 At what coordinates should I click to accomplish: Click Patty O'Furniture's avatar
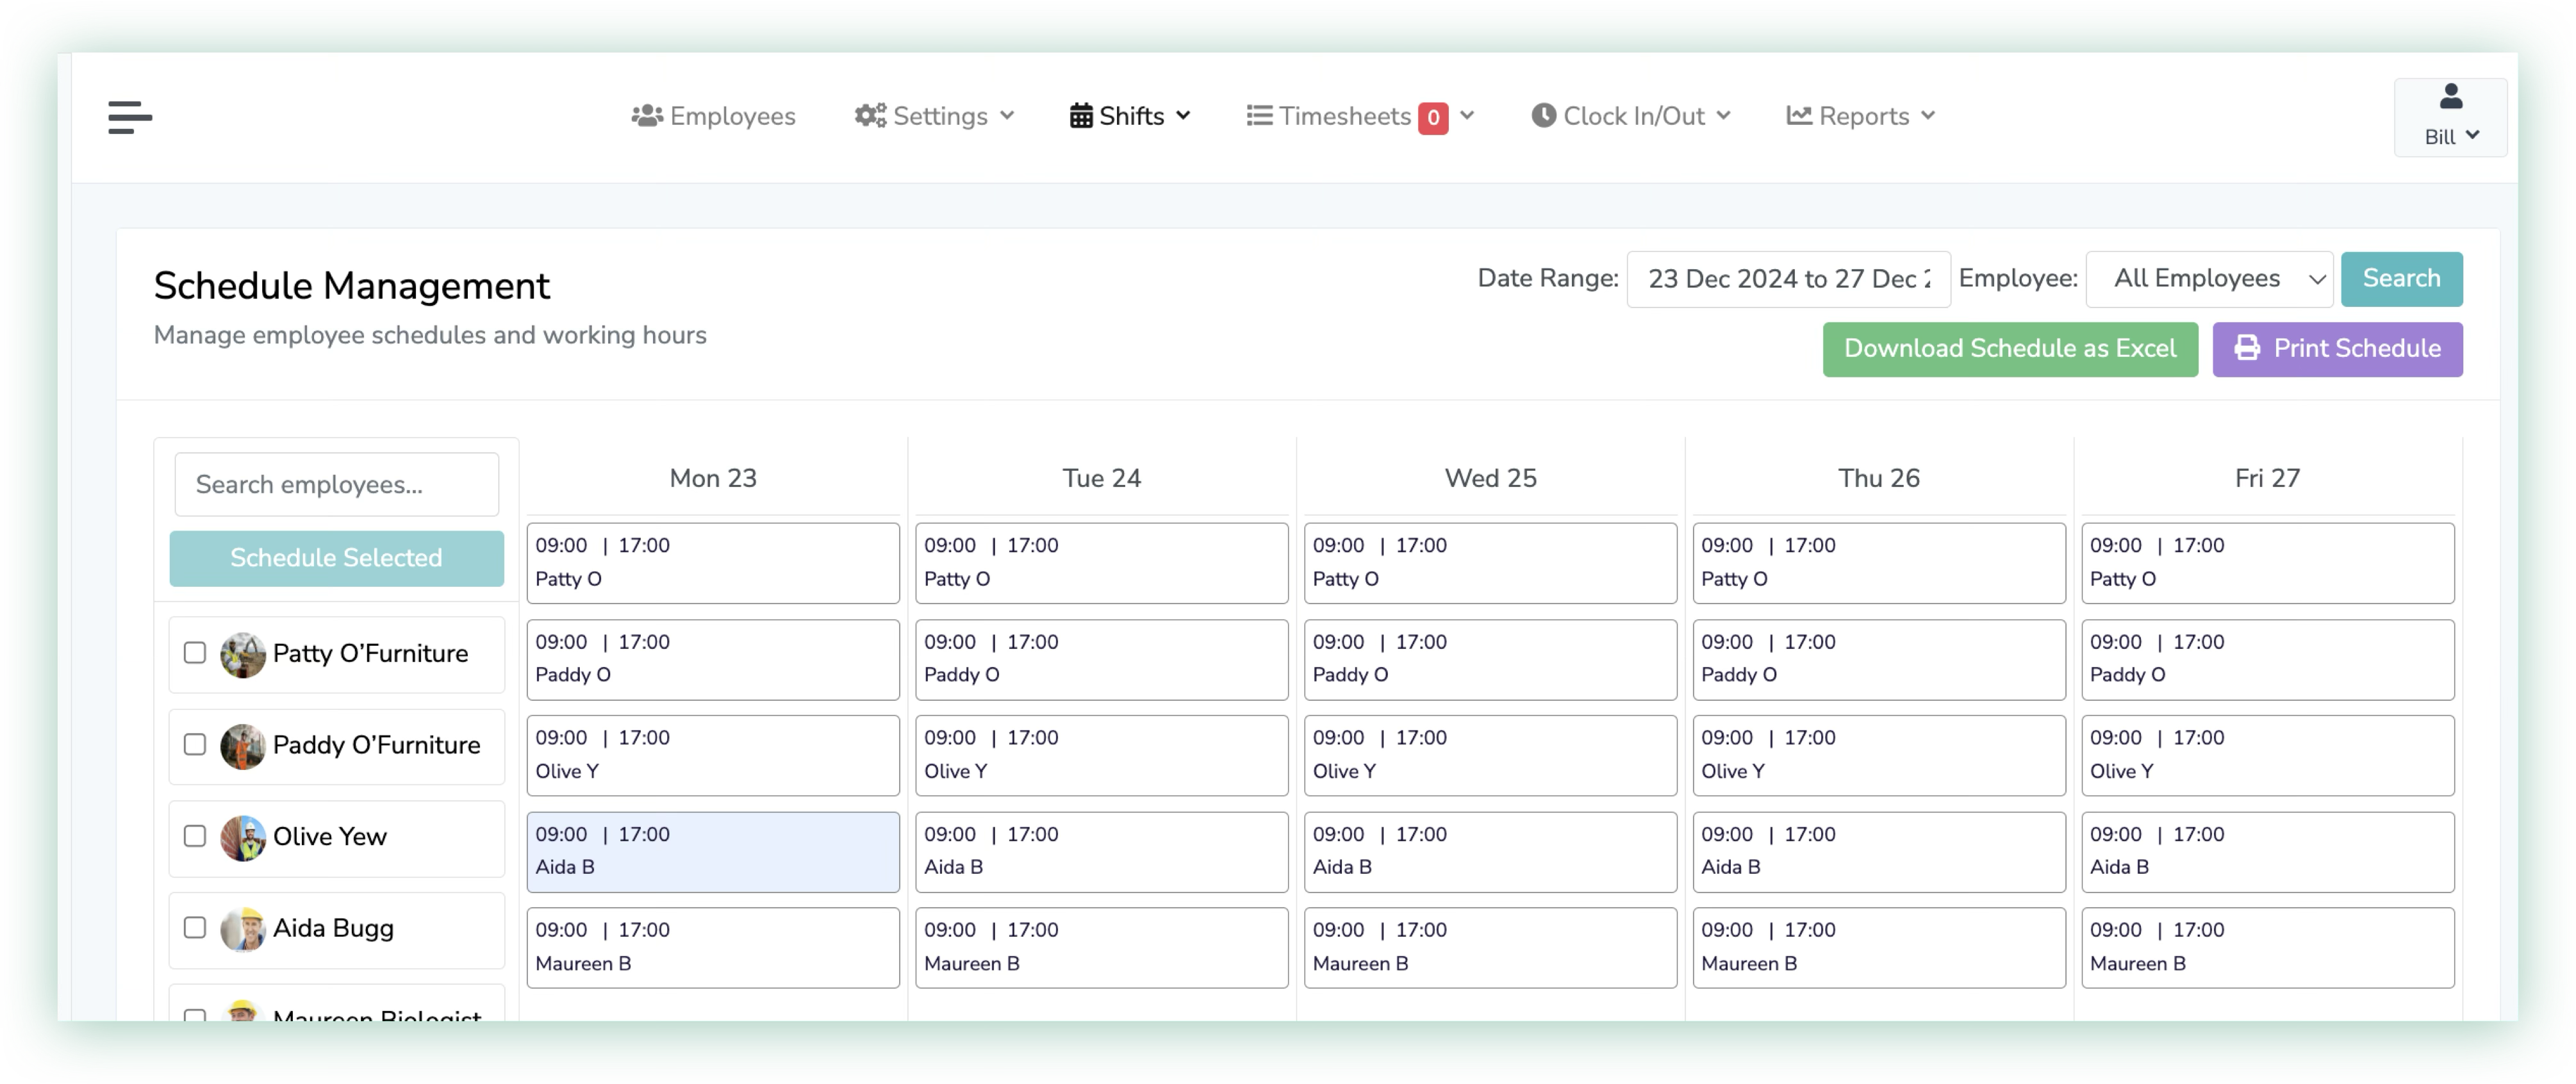click(x=242, y=654)
